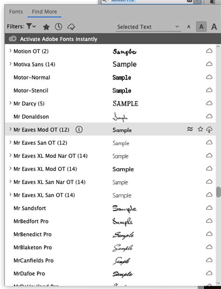Click the font list scrollbar thumb
Image resolution: width=221 pixels, height=289 pixels.
point(218,192)
